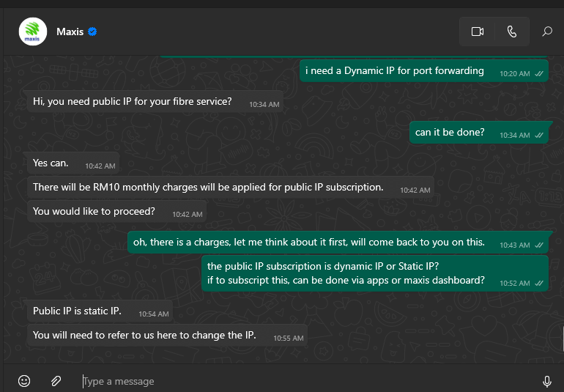The width and height of the screenshot is (564, 392).
Task: Open search in this chat
Action: point(547,32)
